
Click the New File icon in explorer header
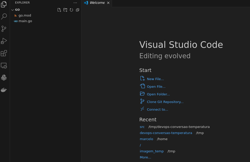click(59, 10)
